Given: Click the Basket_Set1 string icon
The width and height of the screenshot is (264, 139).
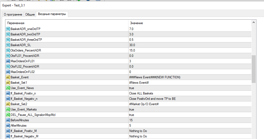Looking at the screenshot, I should point(8,83).
